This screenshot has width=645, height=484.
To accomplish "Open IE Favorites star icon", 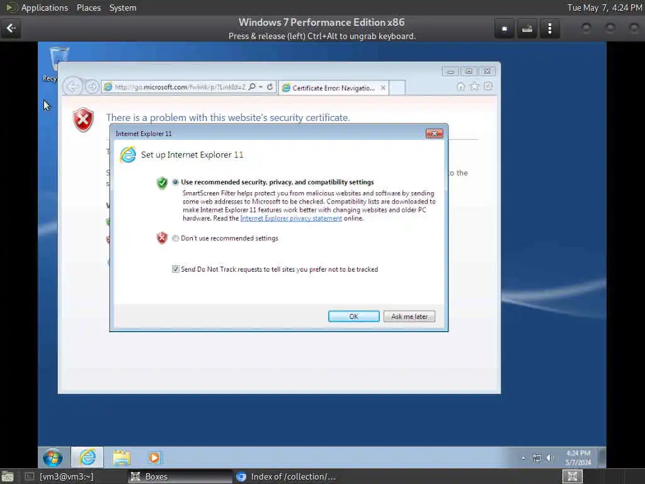I will (474, 86).
